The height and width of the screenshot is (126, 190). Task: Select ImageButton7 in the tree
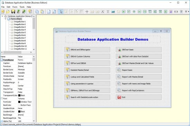click(20, 38)
